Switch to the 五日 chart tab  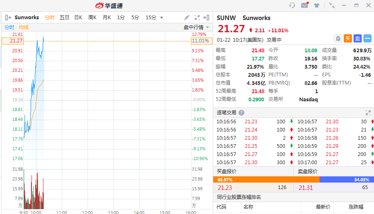pos(64,18)
